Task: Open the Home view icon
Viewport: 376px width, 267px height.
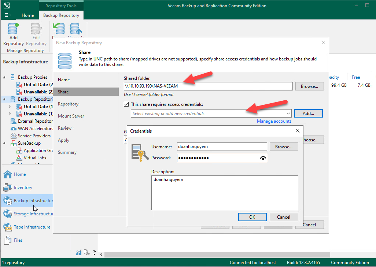Action: pos(8,174)
